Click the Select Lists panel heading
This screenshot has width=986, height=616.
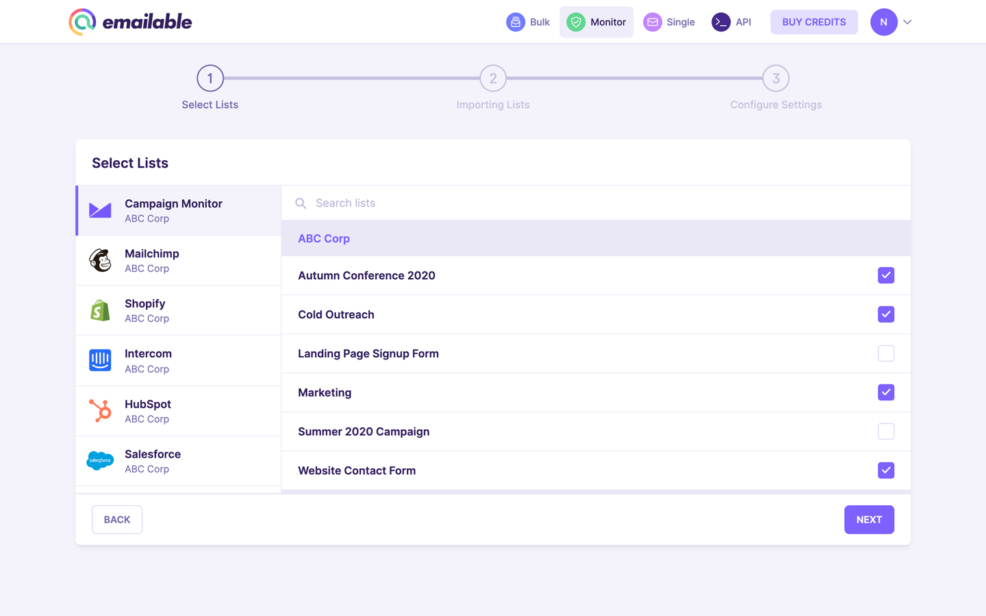(130, 163)
